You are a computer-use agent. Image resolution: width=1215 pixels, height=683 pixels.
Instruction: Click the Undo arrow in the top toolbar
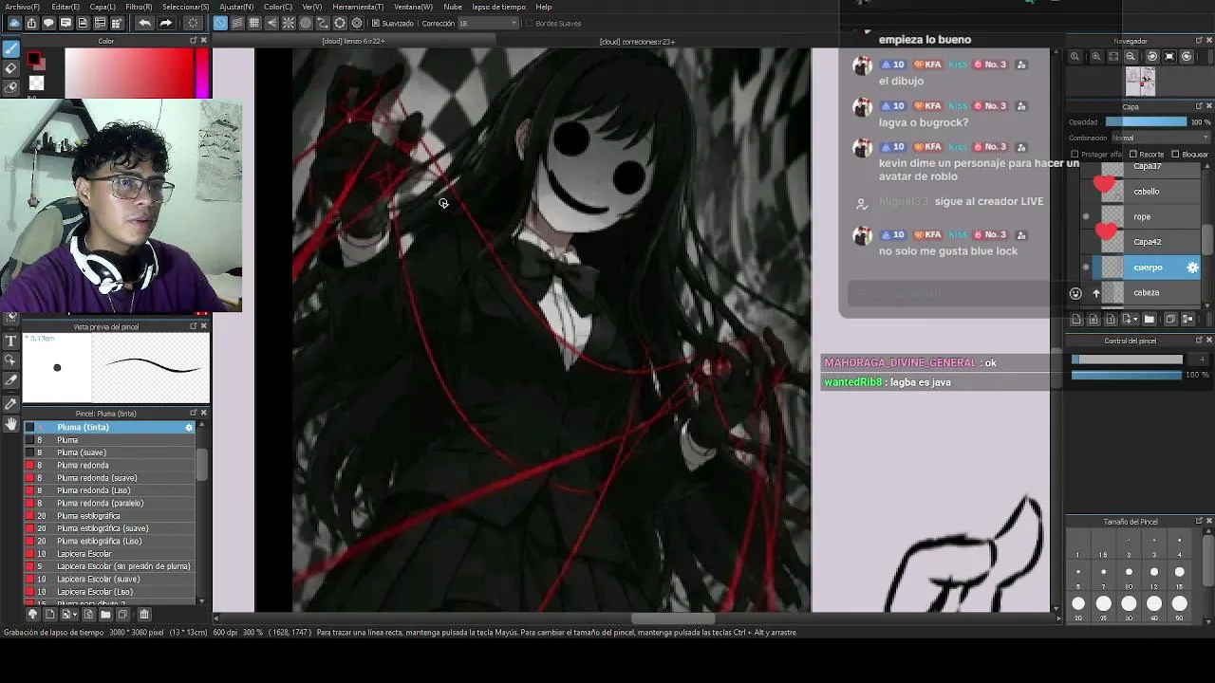pyautogui.click(x=144, y=23)
